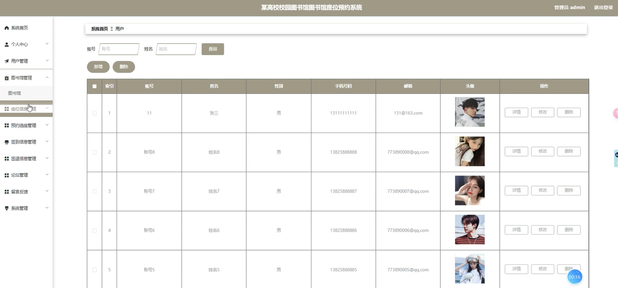Click the home icon beside 系统首页
This screenshot has width=618, height=288.
[x=7, y=28]
